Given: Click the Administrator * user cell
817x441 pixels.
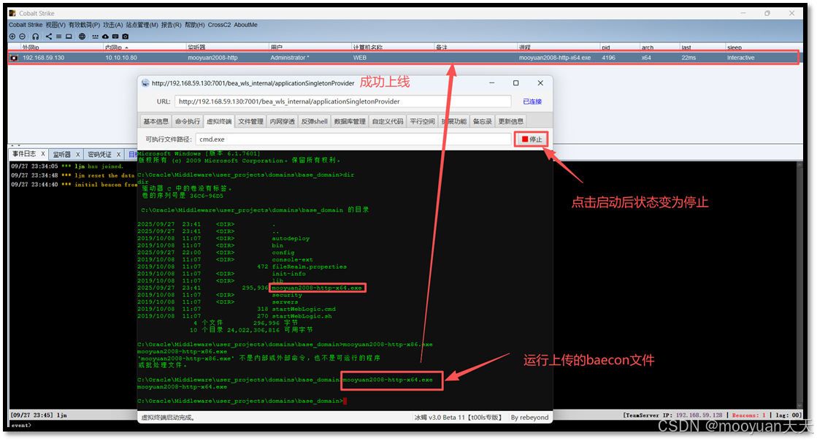Looking at the screenshot, I should coord(290,58).
